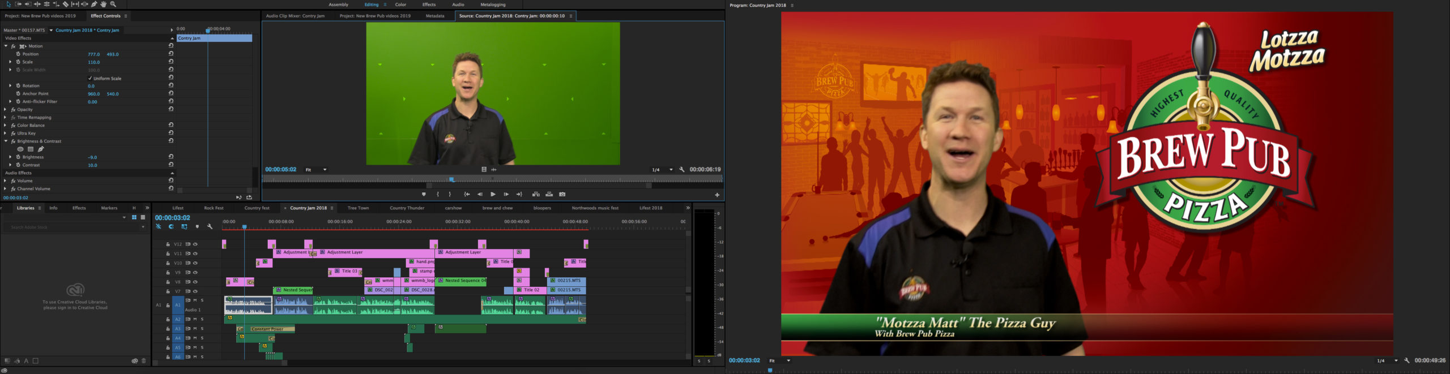This screenshot has width=1450, height=374.
Task: Open Audio Clip Mixer tab
Action: point(295,16)
